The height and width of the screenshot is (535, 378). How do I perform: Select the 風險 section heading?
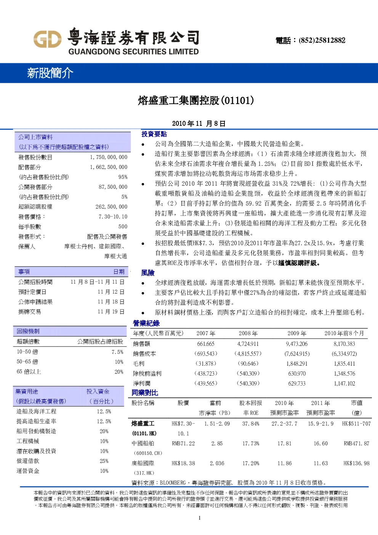point(148,273)
